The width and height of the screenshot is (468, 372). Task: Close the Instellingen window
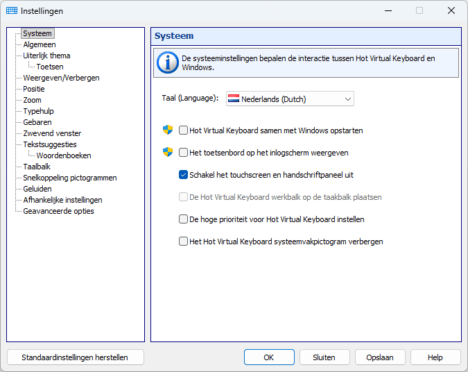[x=451, y=10]
